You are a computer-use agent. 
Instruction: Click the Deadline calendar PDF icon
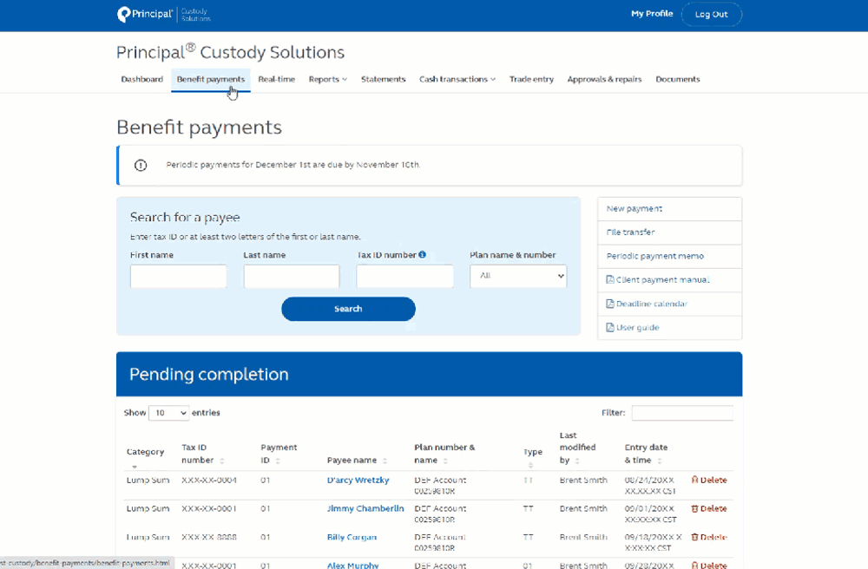pyautogui.click(x=610, y=304)
